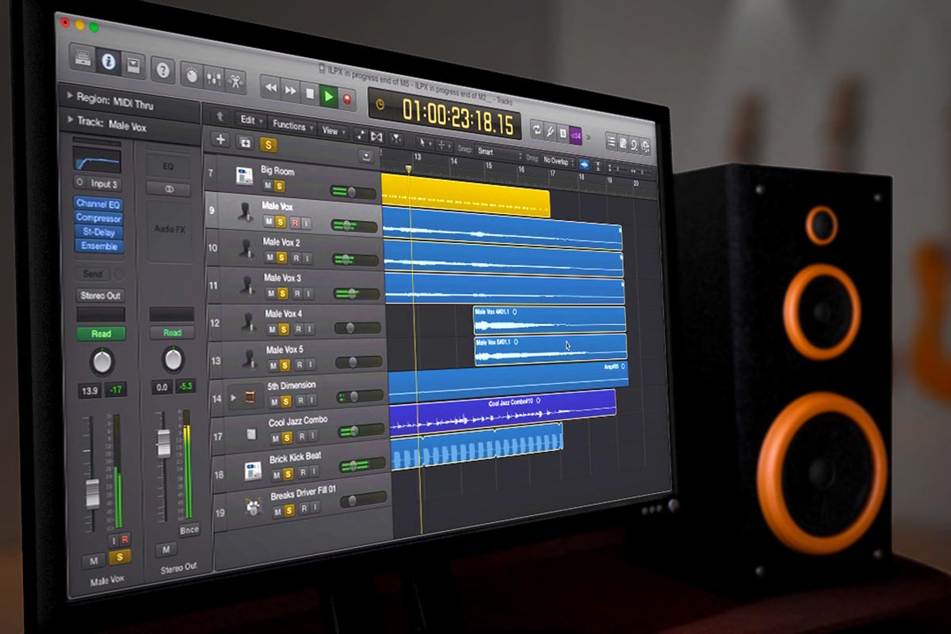The width and height of the screenshot is (951, 634).
Task: Open the Mixer from the toolbar
Action: (216, 79)
